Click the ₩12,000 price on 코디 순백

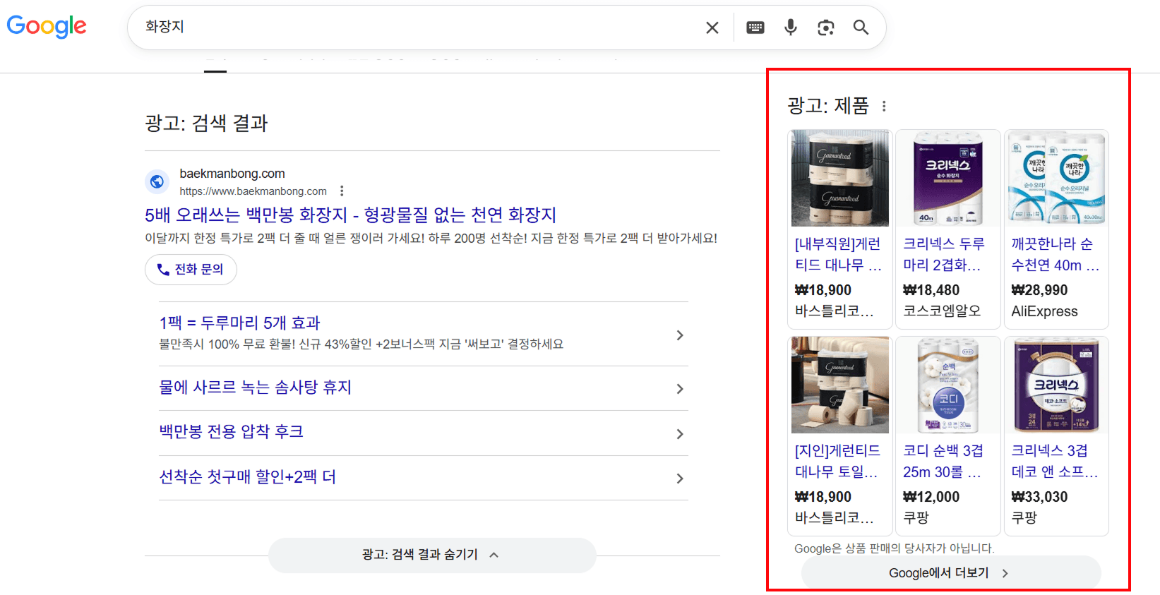931,497
